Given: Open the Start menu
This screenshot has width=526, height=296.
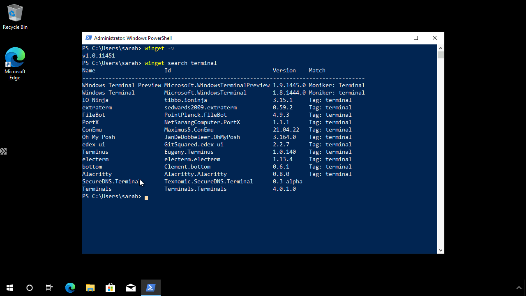Looking at the screenshot, I should click(10, 287).
